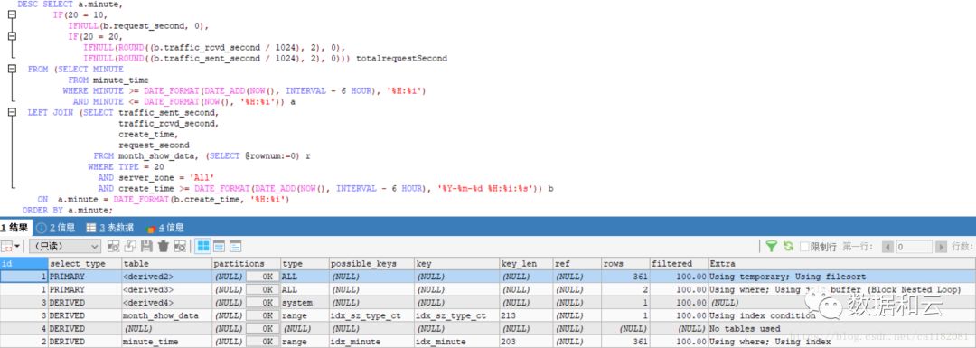Collapse the fold at FROM (SELECT MINUTE
This screenshot has height=348, width=976.
pos(12,69)
